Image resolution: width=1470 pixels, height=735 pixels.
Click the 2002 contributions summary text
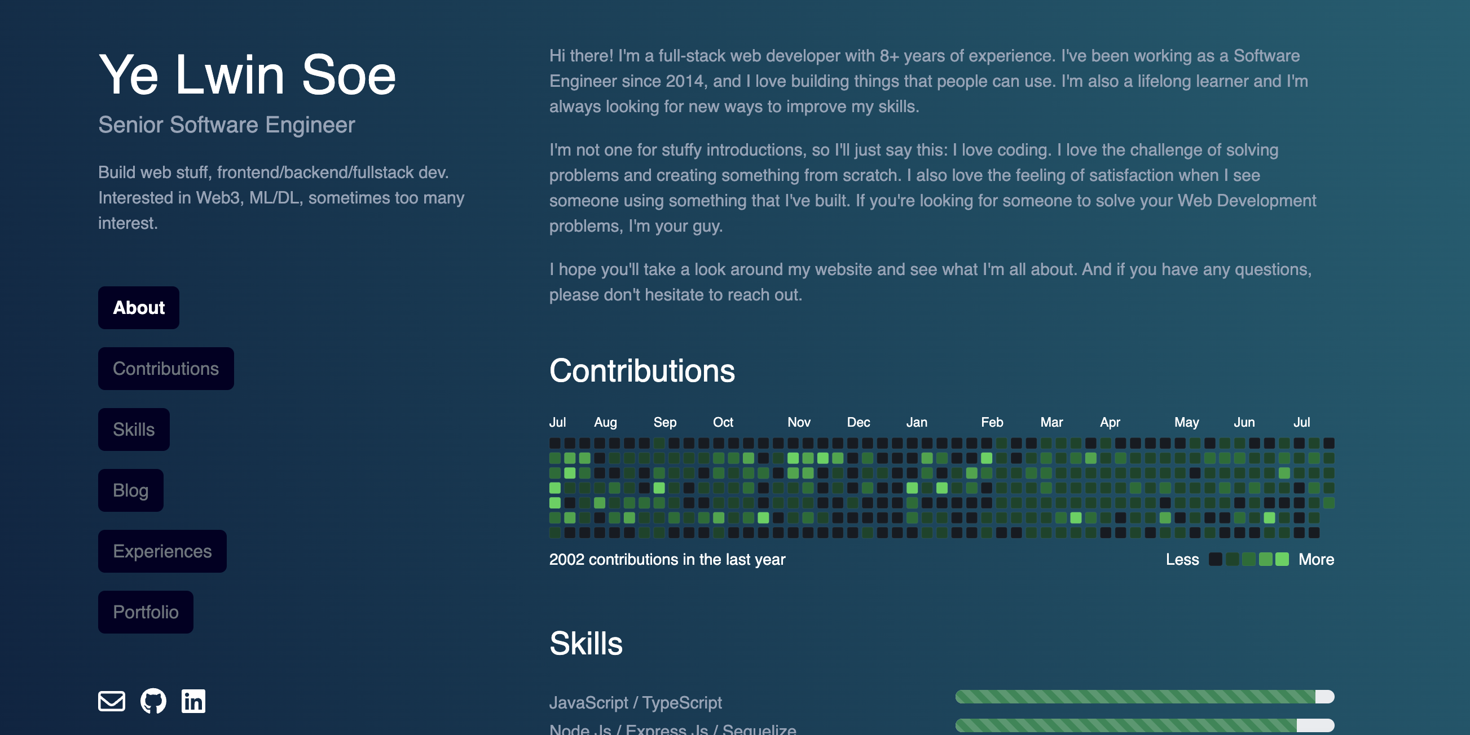pos(667,559)
